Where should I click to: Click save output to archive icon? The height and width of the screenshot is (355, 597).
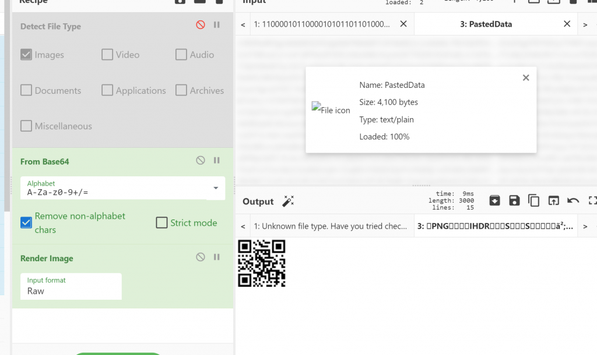tap(494, 200)
